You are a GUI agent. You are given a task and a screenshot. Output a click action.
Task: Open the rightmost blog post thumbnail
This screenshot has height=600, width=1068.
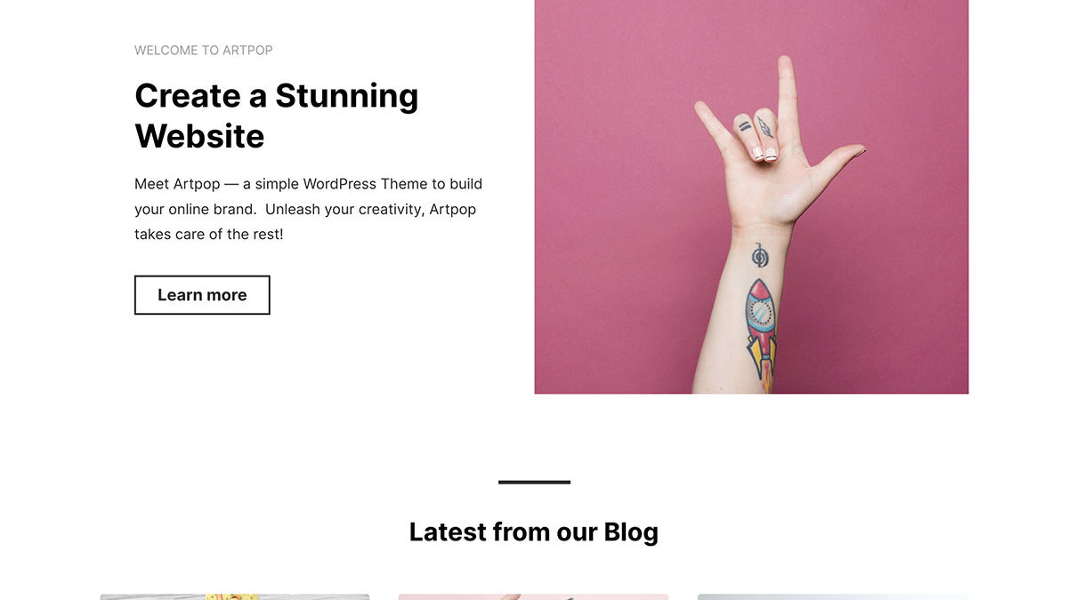[832, 597]
